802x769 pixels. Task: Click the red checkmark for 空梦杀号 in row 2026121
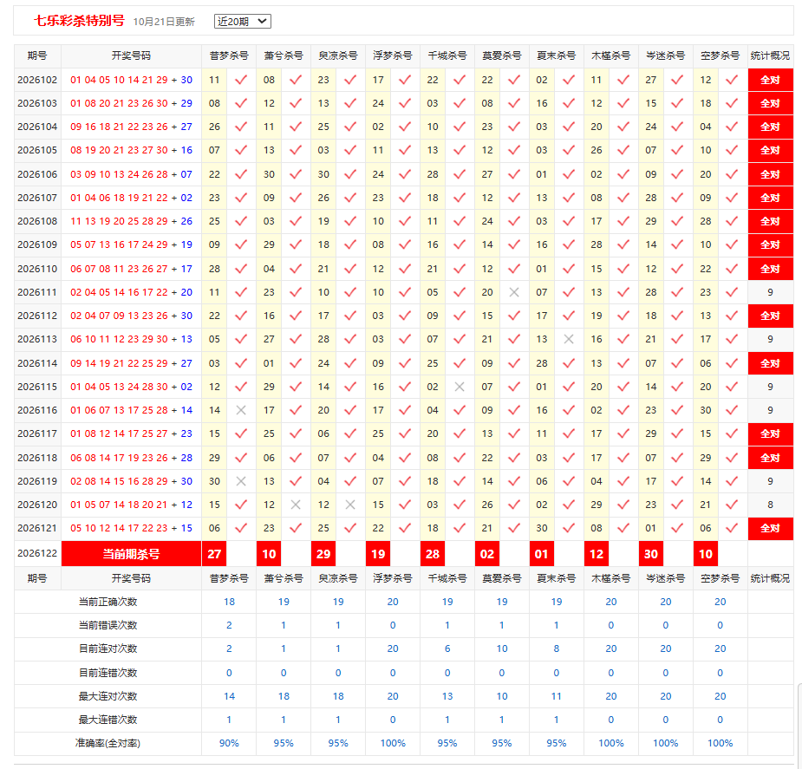click(x=732, y=528)
